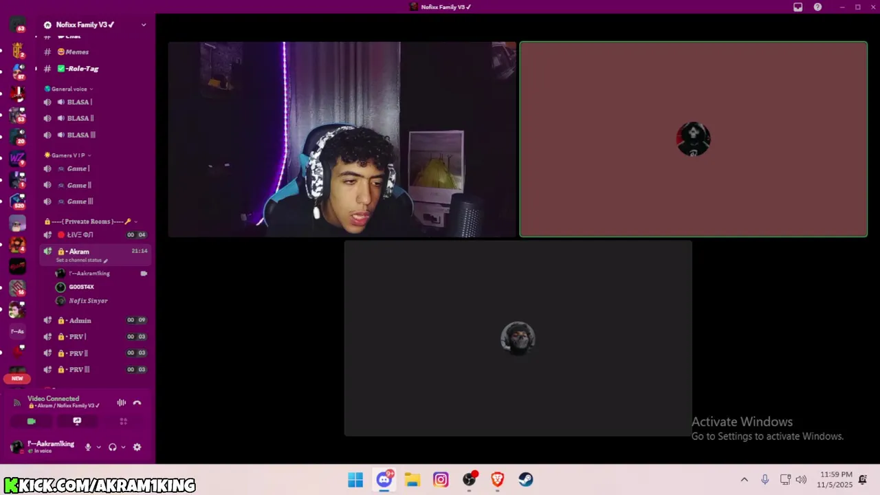
Task: Open OBS Studio from the taskbar
Action: [470, 480]
